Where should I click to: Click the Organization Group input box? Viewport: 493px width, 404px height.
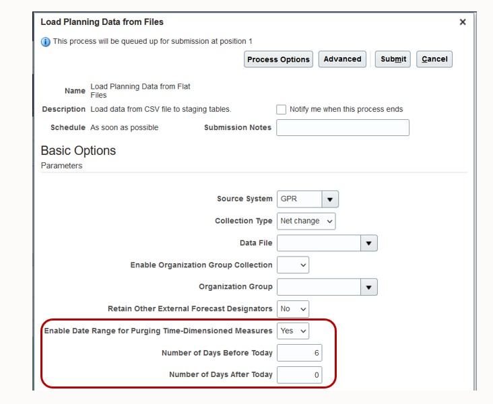[319, 288]
